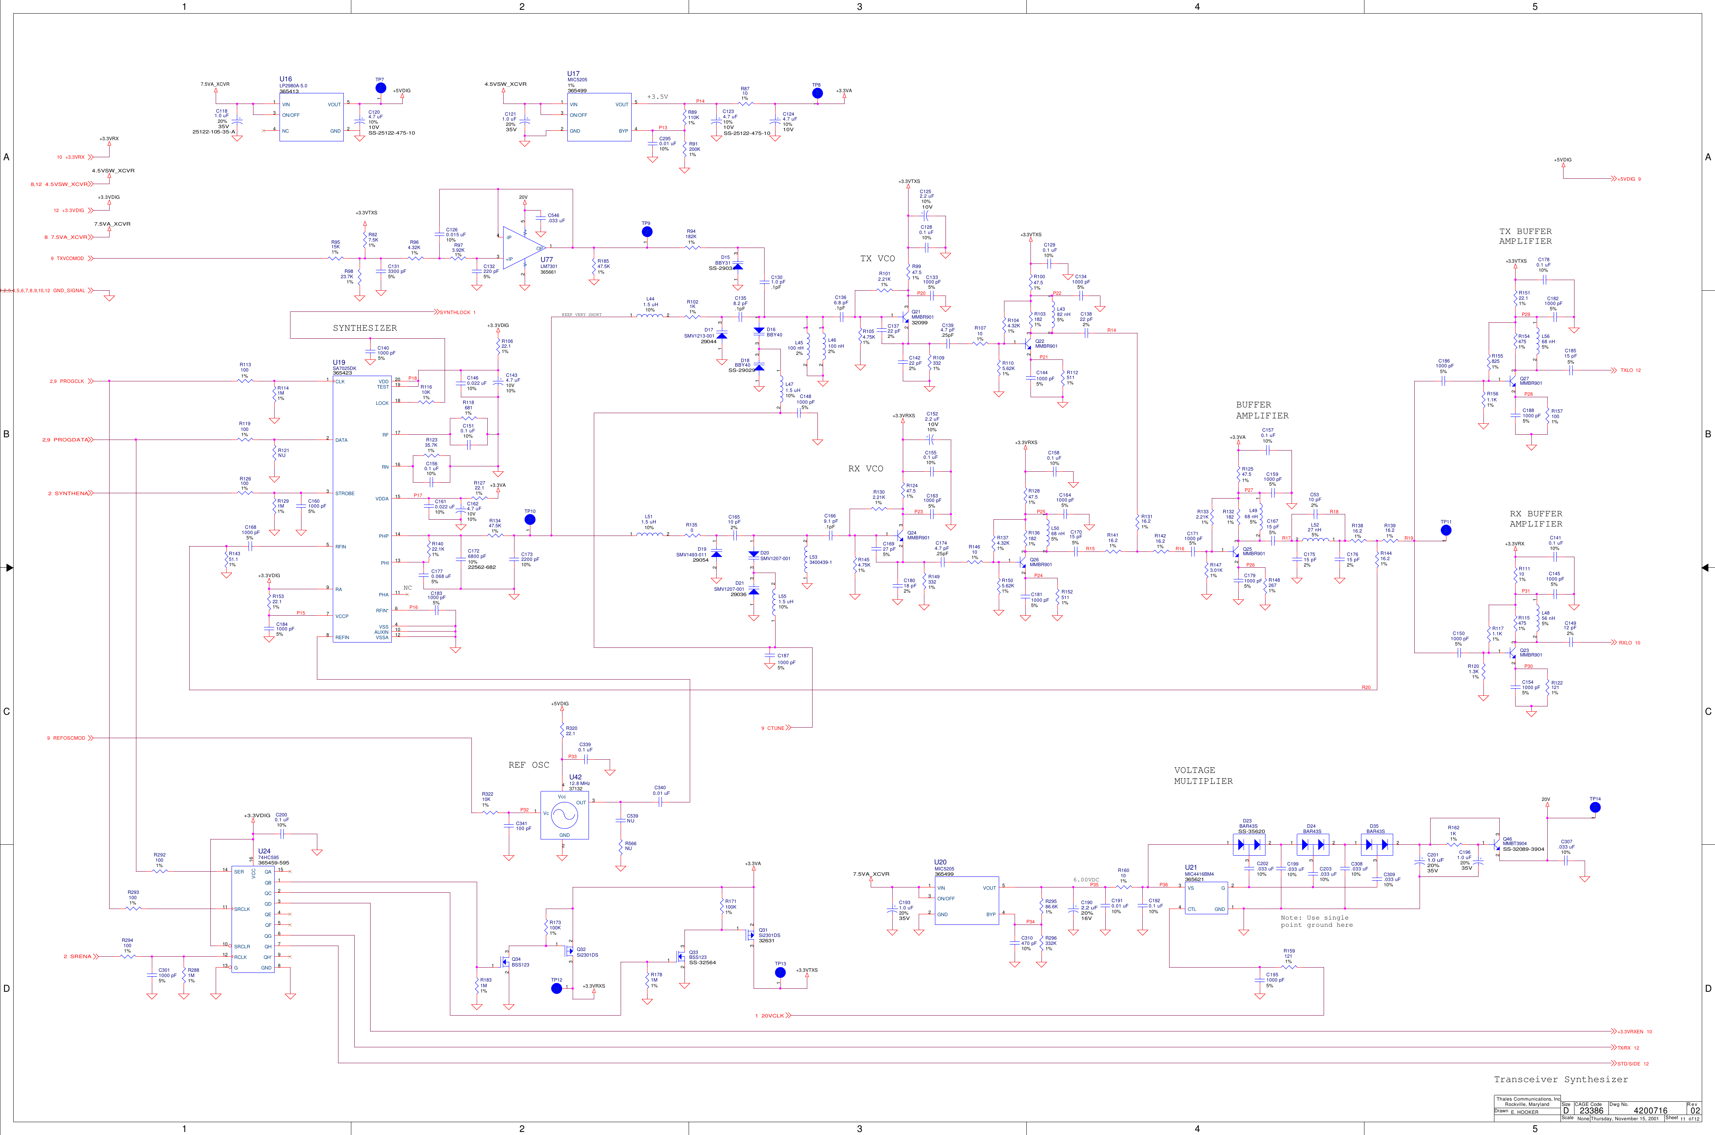The height and width of the screenshot is (1135, 1715).
Task: Select the U17 MIC5205 regulator block
Action: click(x=599, y=117)
